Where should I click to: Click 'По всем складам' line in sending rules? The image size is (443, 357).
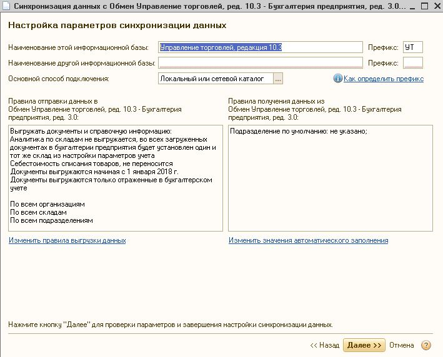click(39, 212)
